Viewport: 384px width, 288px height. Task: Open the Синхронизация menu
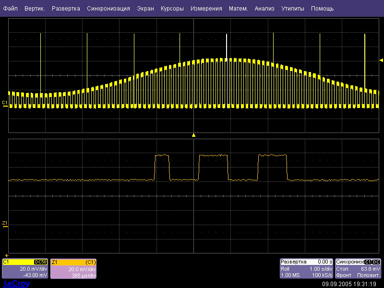pyautogui.click(x=108, y=9)
